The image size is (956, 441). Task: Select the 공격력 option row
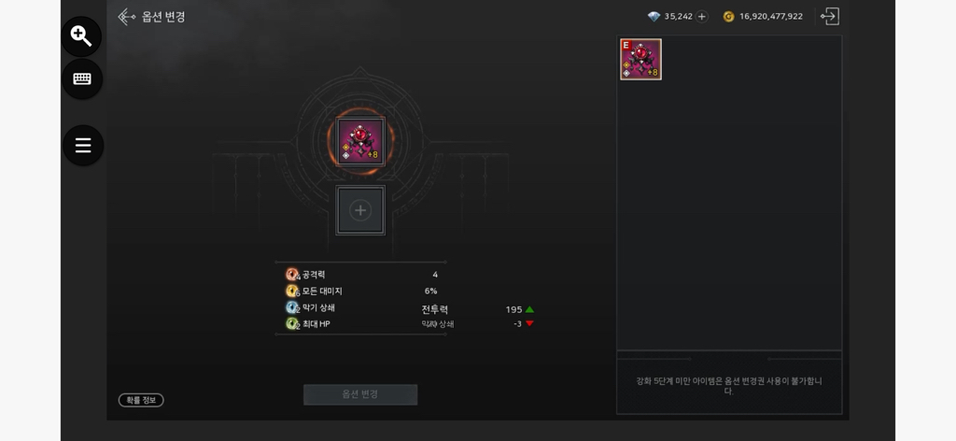tap(361, 275)
